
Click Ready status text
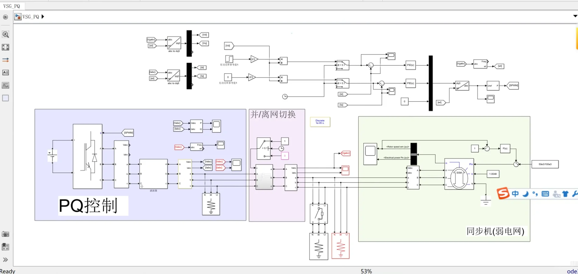[x=8, y=271]
